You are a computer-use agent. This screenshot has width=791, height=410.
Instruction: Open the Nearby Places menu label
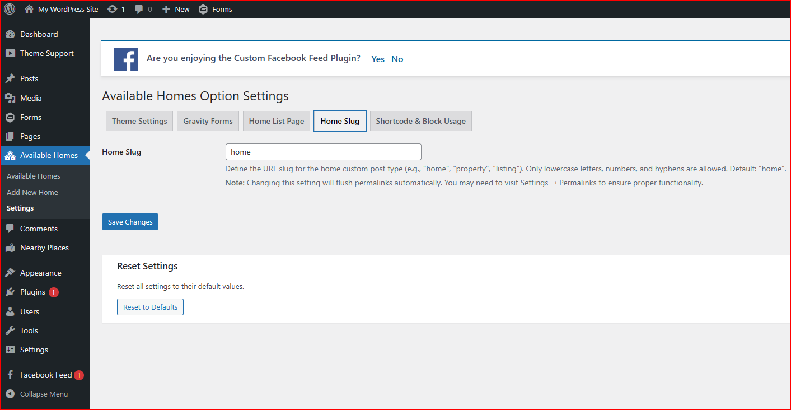(x=44, y=248)
